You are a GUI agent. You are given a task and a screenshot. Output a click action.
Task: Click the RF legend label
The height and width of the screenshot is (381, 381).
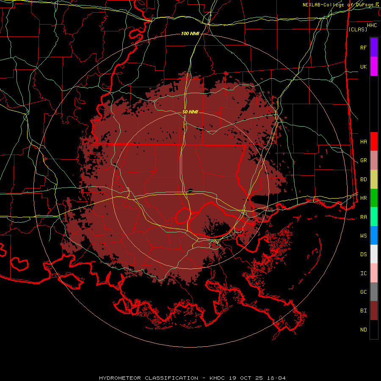pos(363,47)
